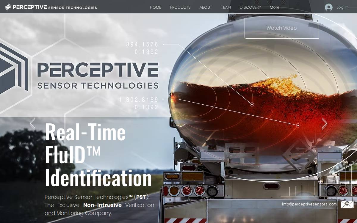This screenshot has width=357, height=223.
Task: Show previous slide with left arrow
Action: point(32,124)
